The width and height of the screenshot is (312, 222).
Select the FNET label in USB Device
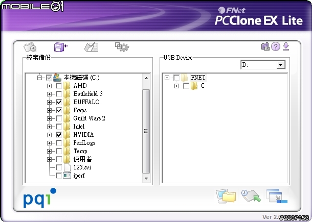coord(198,78)
